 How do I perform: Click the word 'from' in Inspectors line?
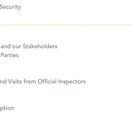click(30, 81)
